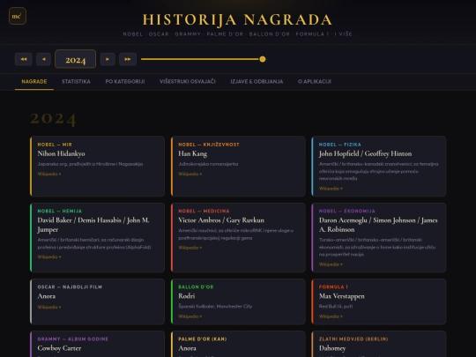Viewport: 476px width, 357px height.
Task: Click the Nobel – Fizika category label
Action: 340,145
